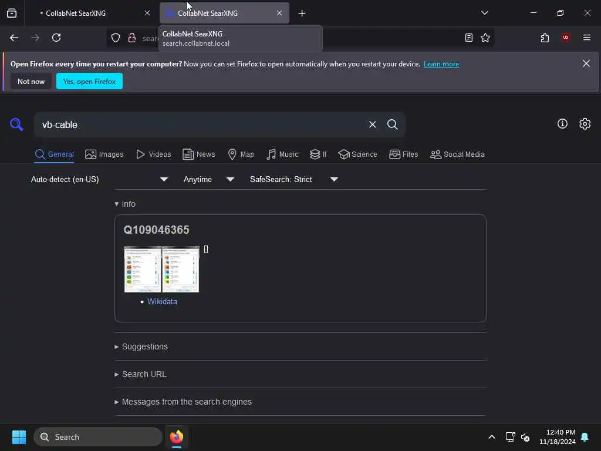Open the Extensions puzzle icon
Screen dimensions: 601x451
[x=545, y=38]
